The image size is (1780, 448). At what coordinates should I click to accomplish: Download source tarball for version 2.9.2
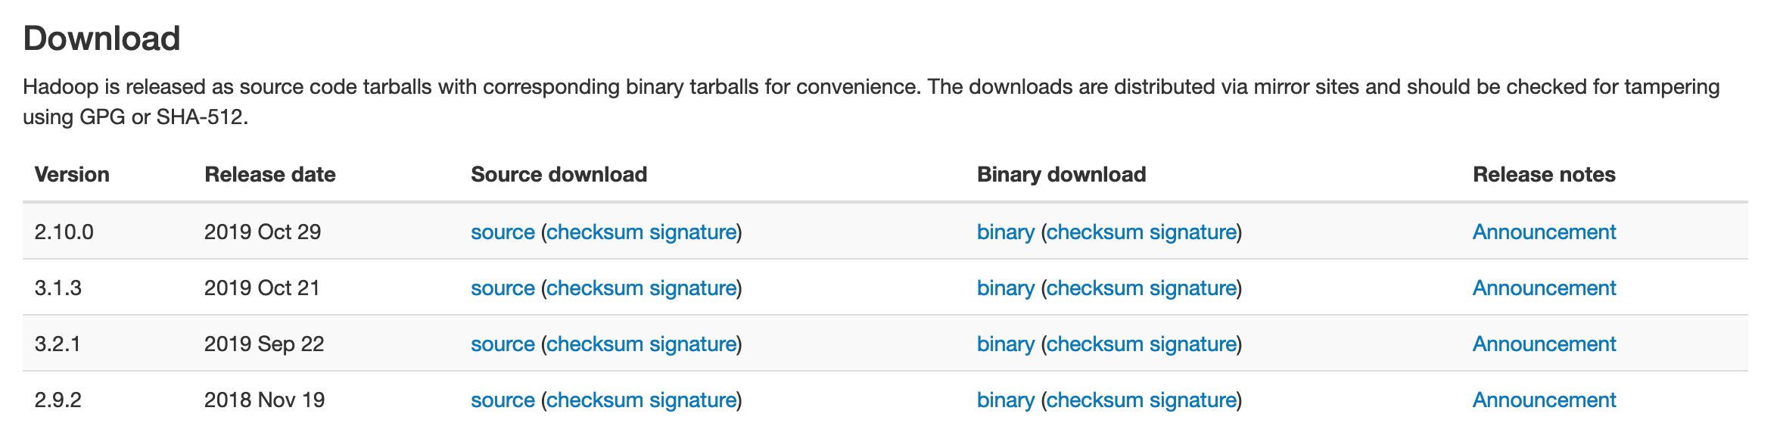coord(503,400)
